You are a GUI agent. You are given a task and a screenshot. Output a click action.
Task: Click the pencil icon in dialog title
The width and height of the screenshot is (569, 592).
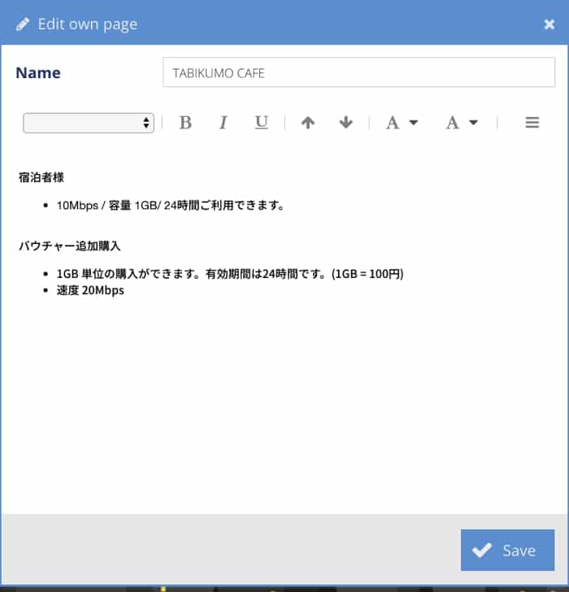tap(23, 24)
